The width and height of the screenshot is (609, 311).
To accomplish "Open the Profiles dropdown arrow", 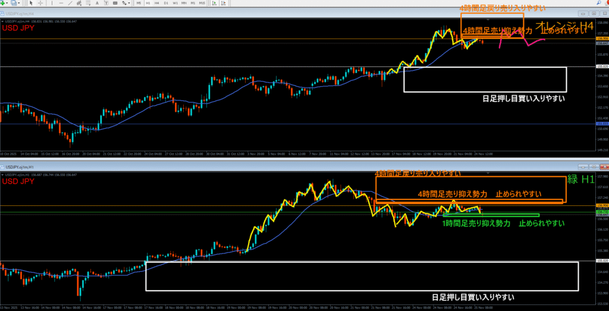I will (18, 3).
